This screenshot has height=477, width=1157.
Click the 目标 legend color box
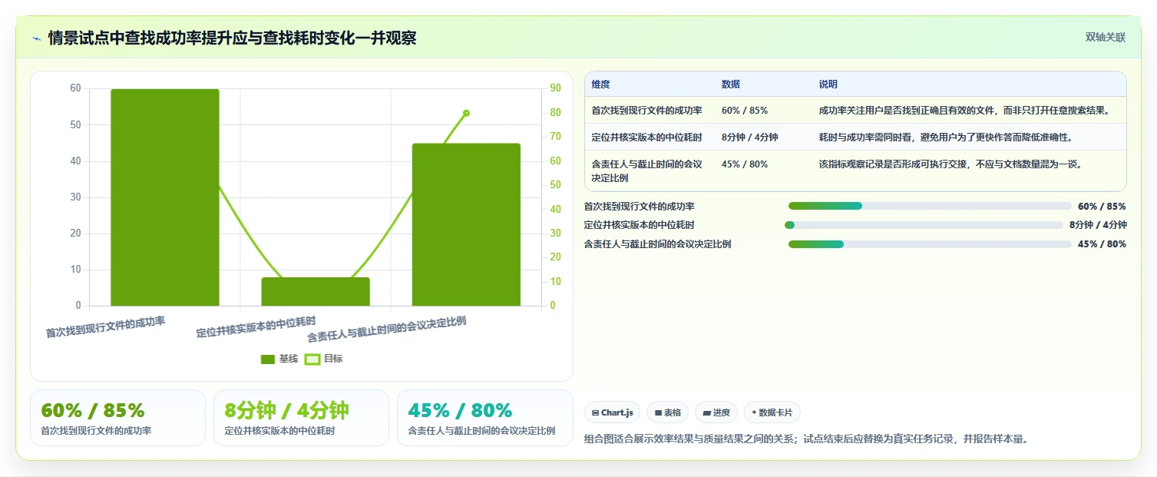(312, 359)
